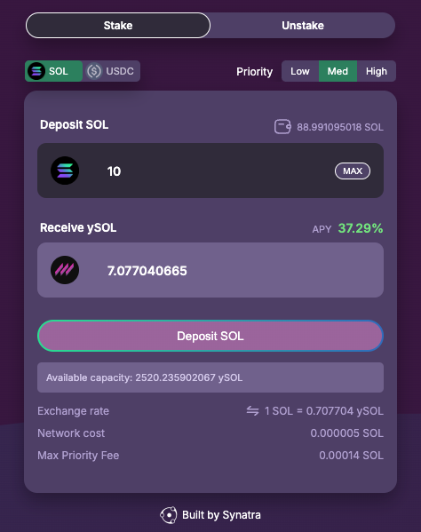Click the ySOL receive amount field
Screen dimensions: 421x532
[210, 270]
